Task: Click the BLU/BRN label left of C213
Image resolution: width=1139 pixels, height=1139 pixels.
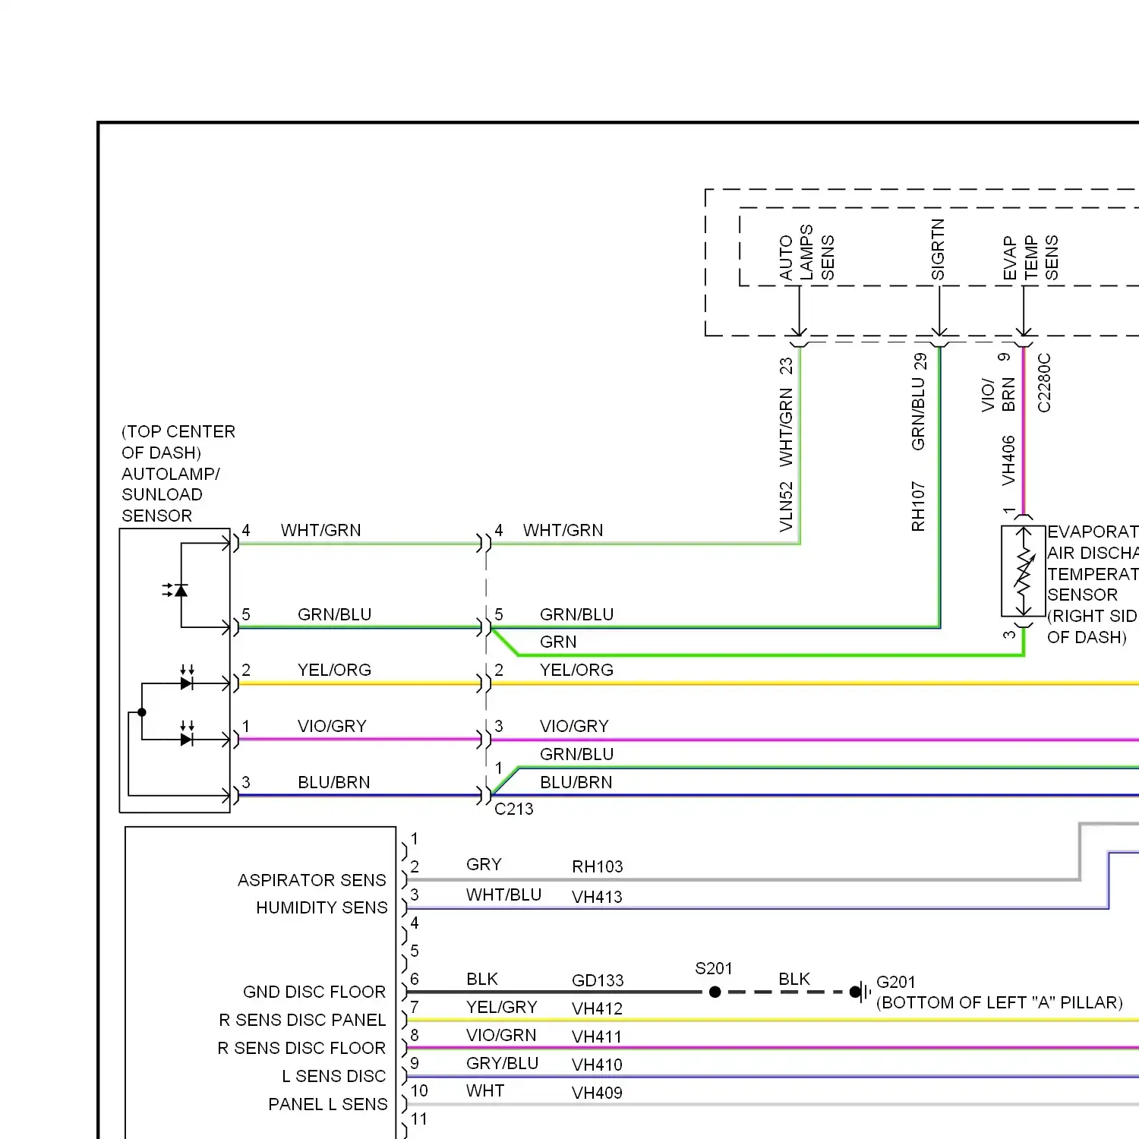Action: pyautogui.click(x=334, y=782)
